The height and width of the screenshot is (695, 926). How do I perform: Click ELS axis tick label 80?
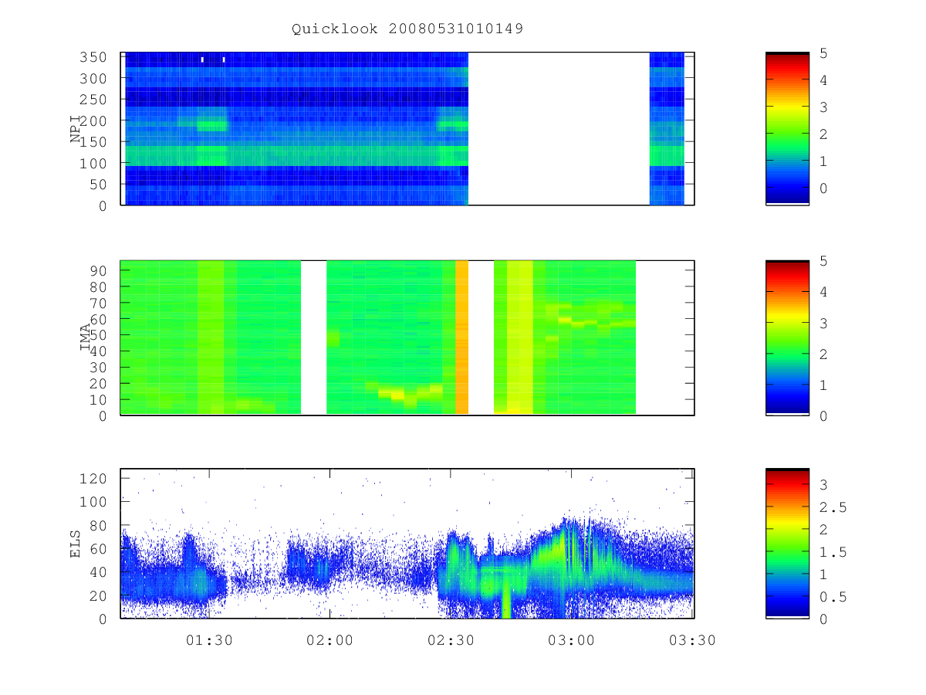(x=99, y=526)
